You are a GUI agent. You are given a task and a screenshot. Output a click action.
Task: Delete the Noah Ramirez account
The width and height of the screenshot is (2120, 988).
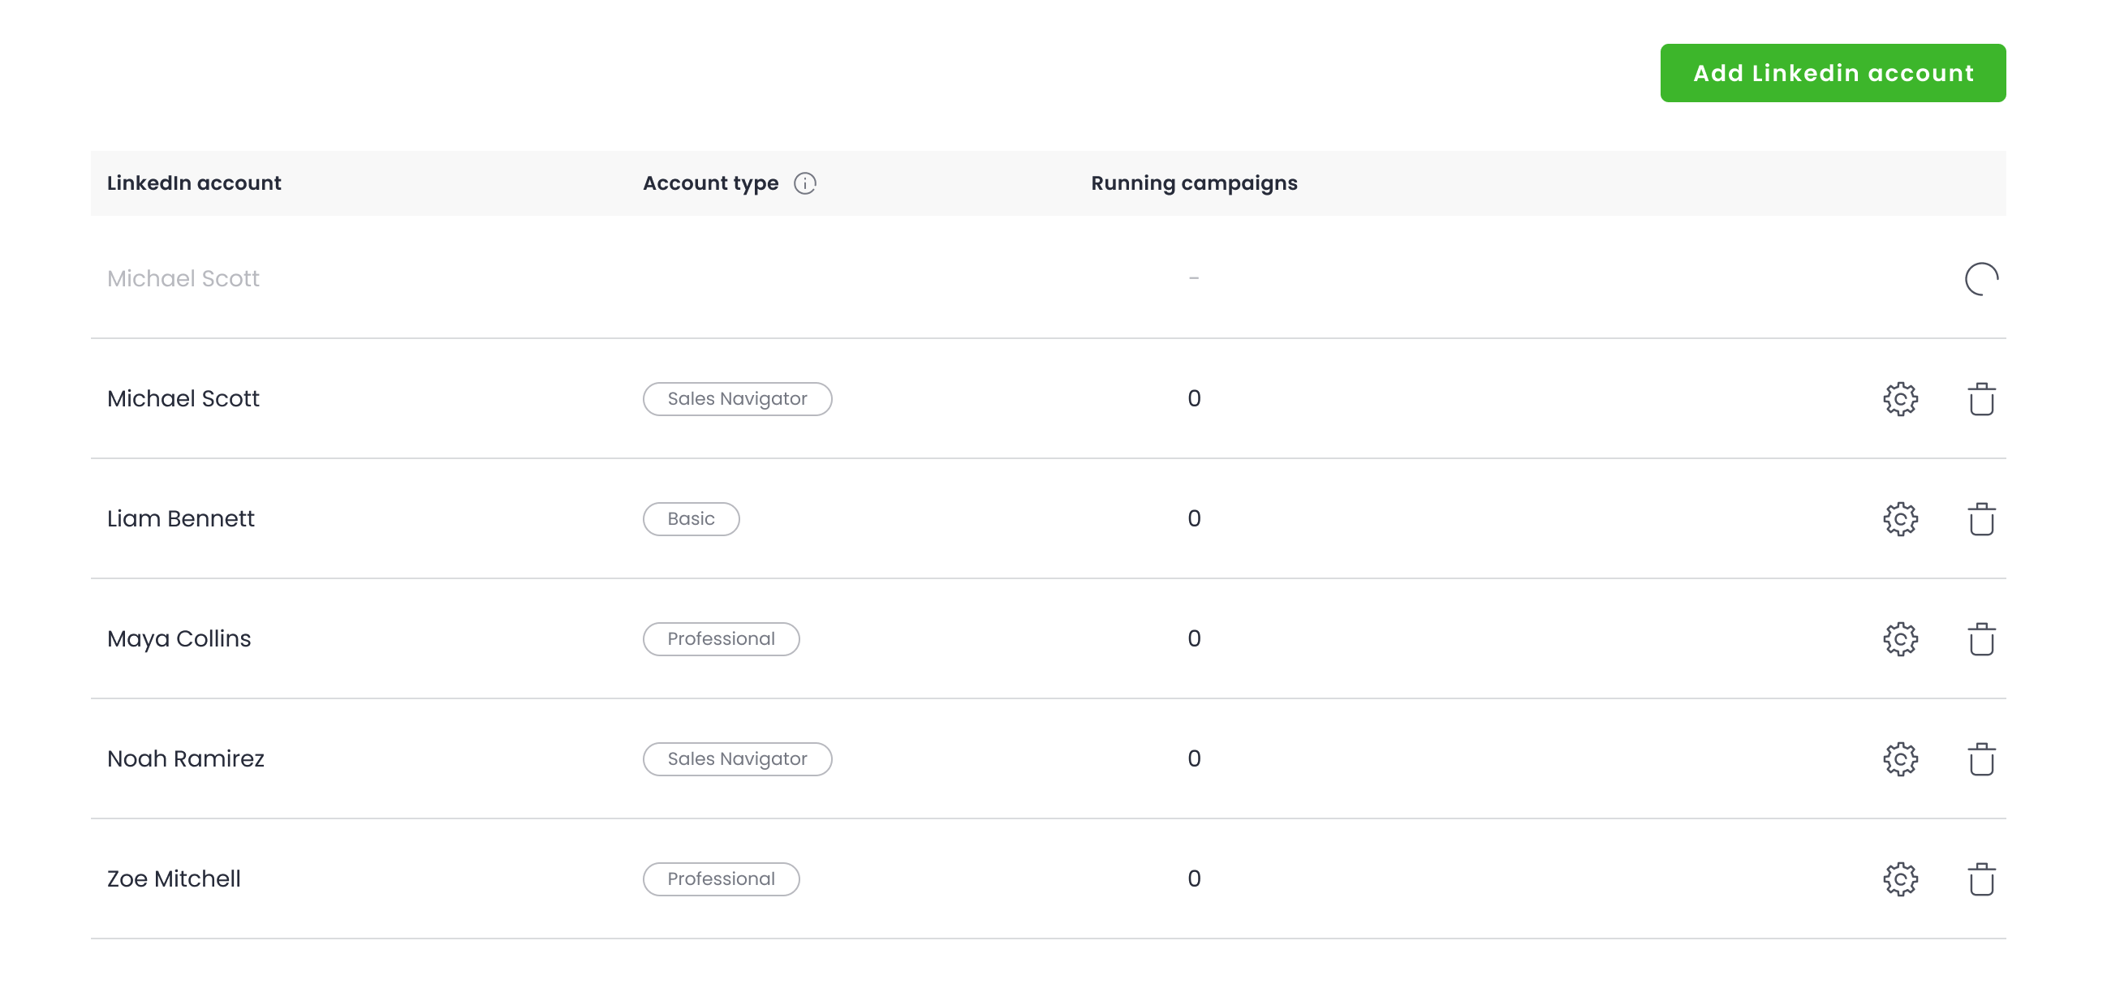1981,759
